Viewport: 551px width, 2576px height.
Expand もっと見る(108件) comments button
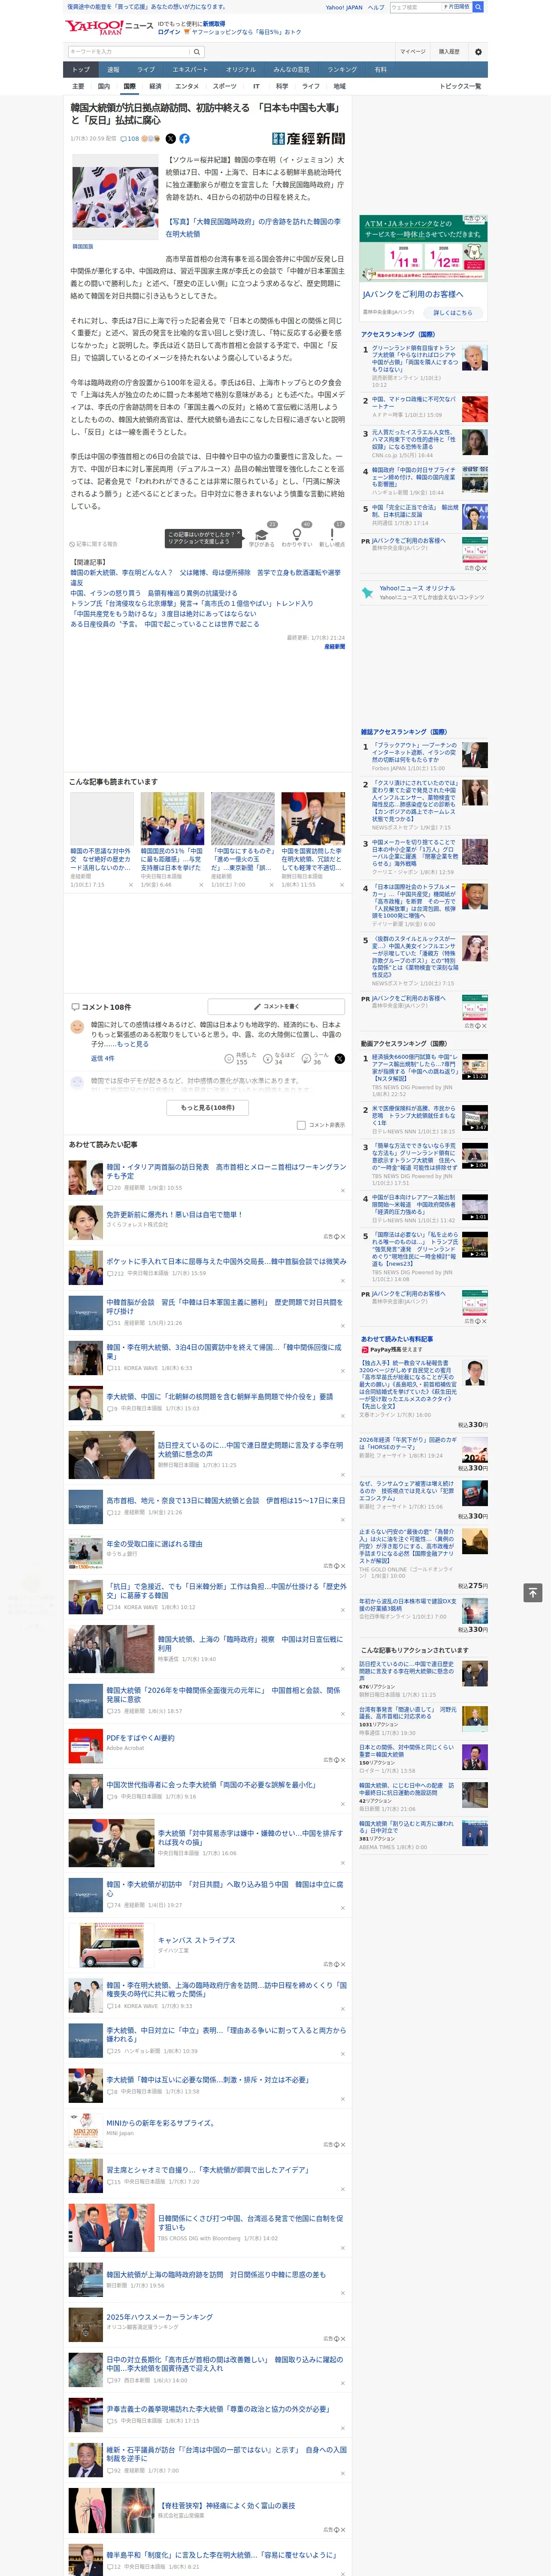[207, 1108]
